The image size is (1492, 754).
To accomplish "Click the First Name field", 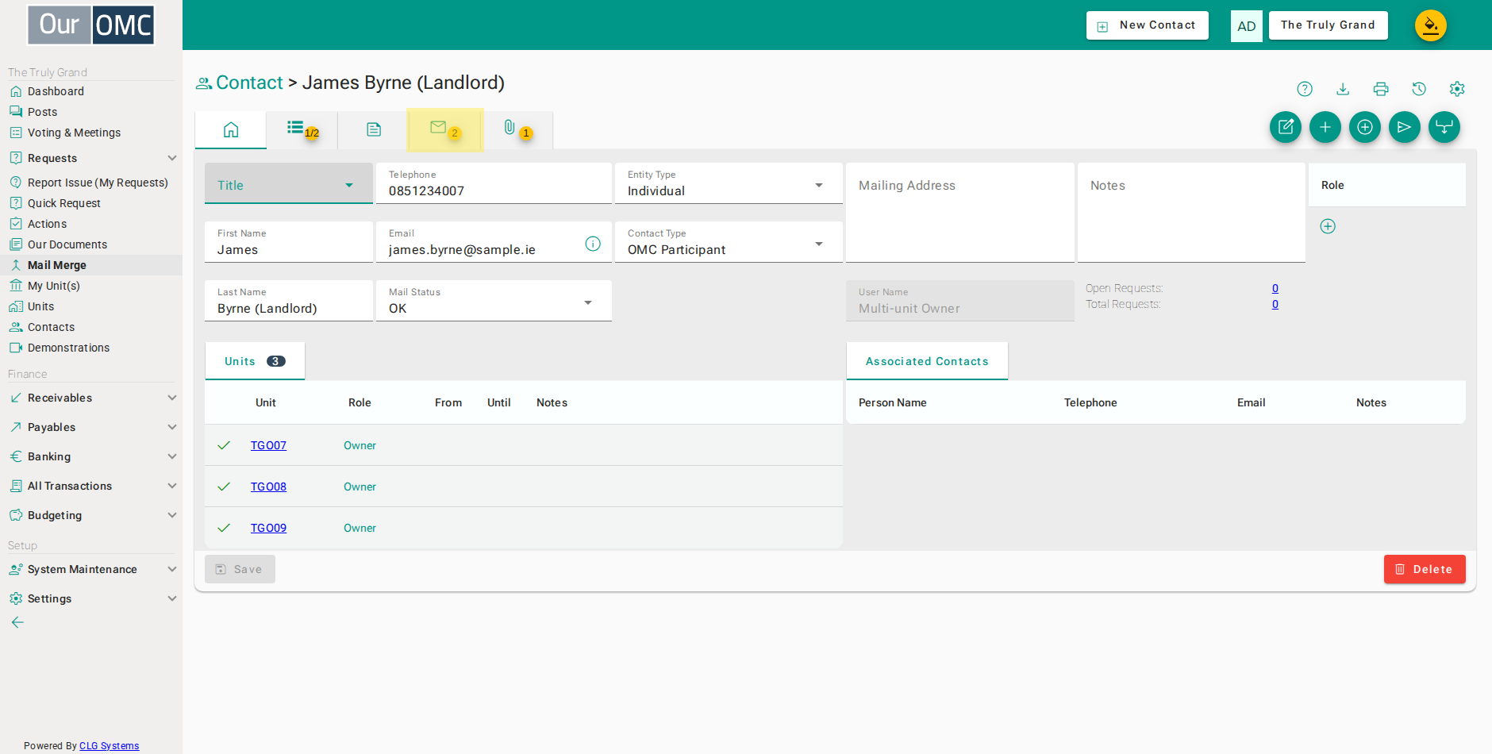I will click(289, 242).
